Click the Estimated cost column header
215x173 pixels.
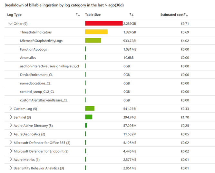coord(172,15)
